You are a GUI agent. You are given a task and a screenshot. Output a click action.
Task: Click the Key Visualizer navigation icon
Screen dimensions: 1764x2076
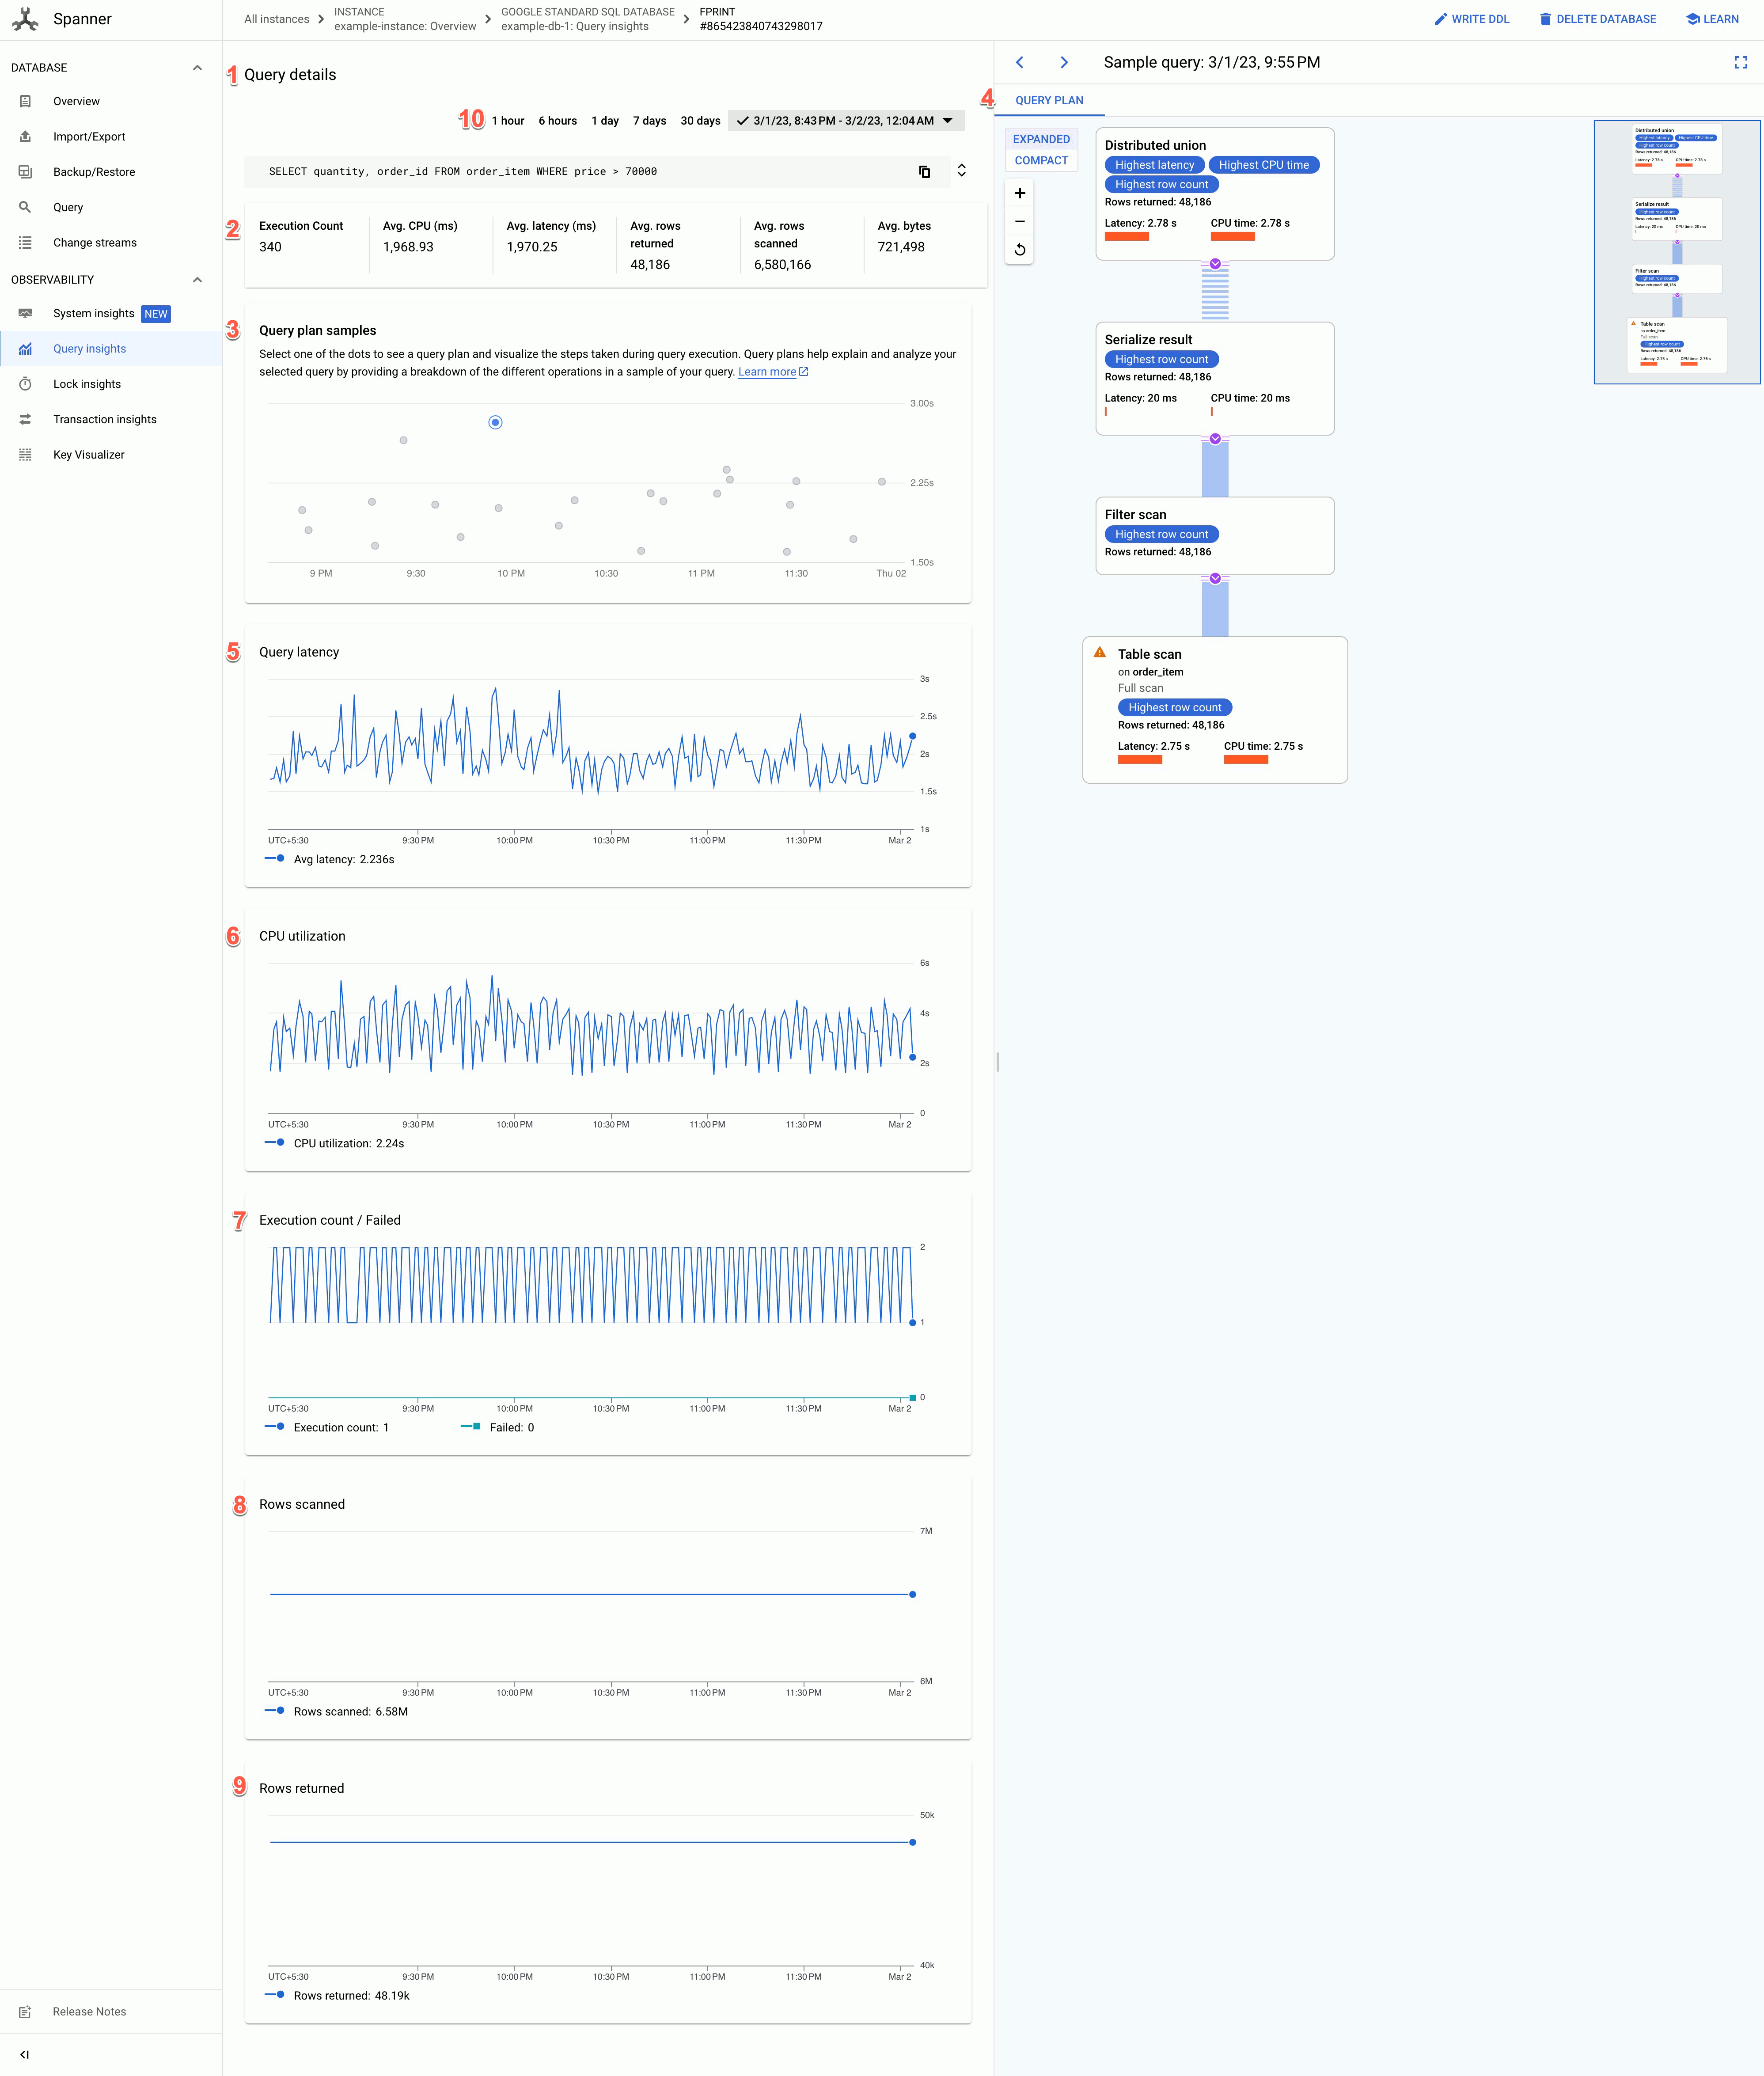[x=24, y=455]
